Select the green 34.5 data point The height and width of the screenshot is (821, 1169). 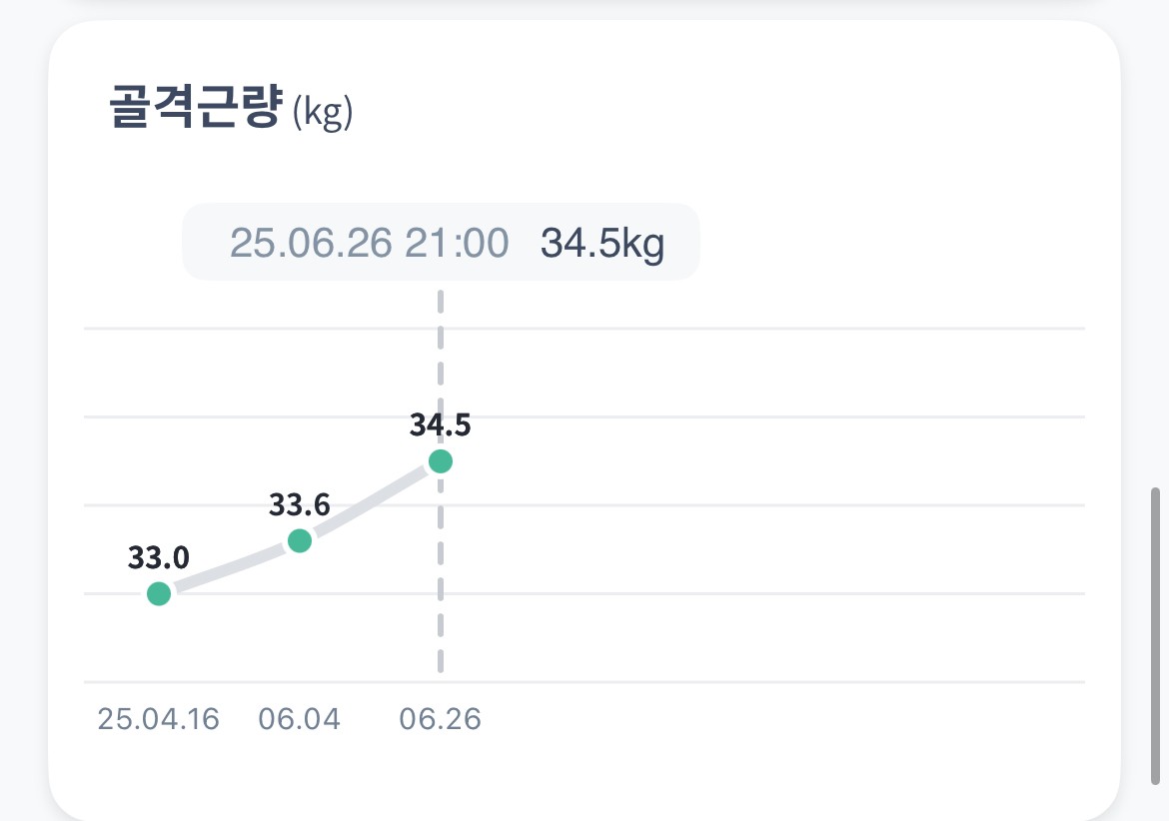[x=440, y=461]
